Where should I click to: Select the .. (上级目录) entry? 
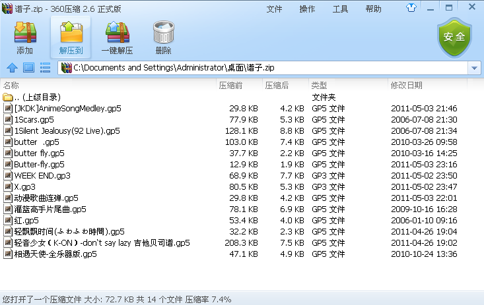pyautogui.click(x=38, y=97)
